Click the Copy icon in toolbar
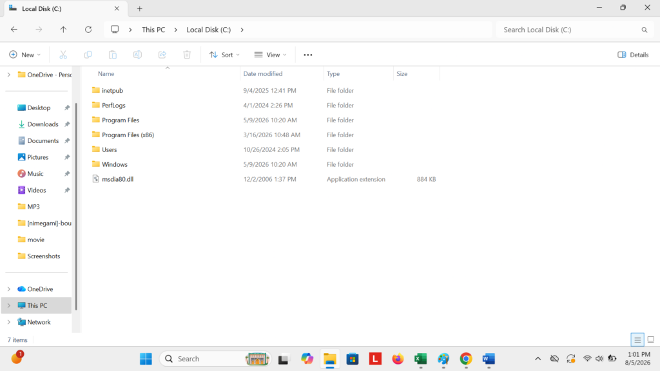This screenshot has height=371, width=660. pyautogui.click(x=88, y=55)
